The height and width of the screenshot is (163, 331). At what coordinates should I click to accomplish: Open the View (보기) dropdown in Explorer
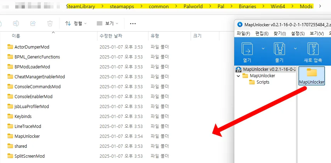click(x=107, y=23)
